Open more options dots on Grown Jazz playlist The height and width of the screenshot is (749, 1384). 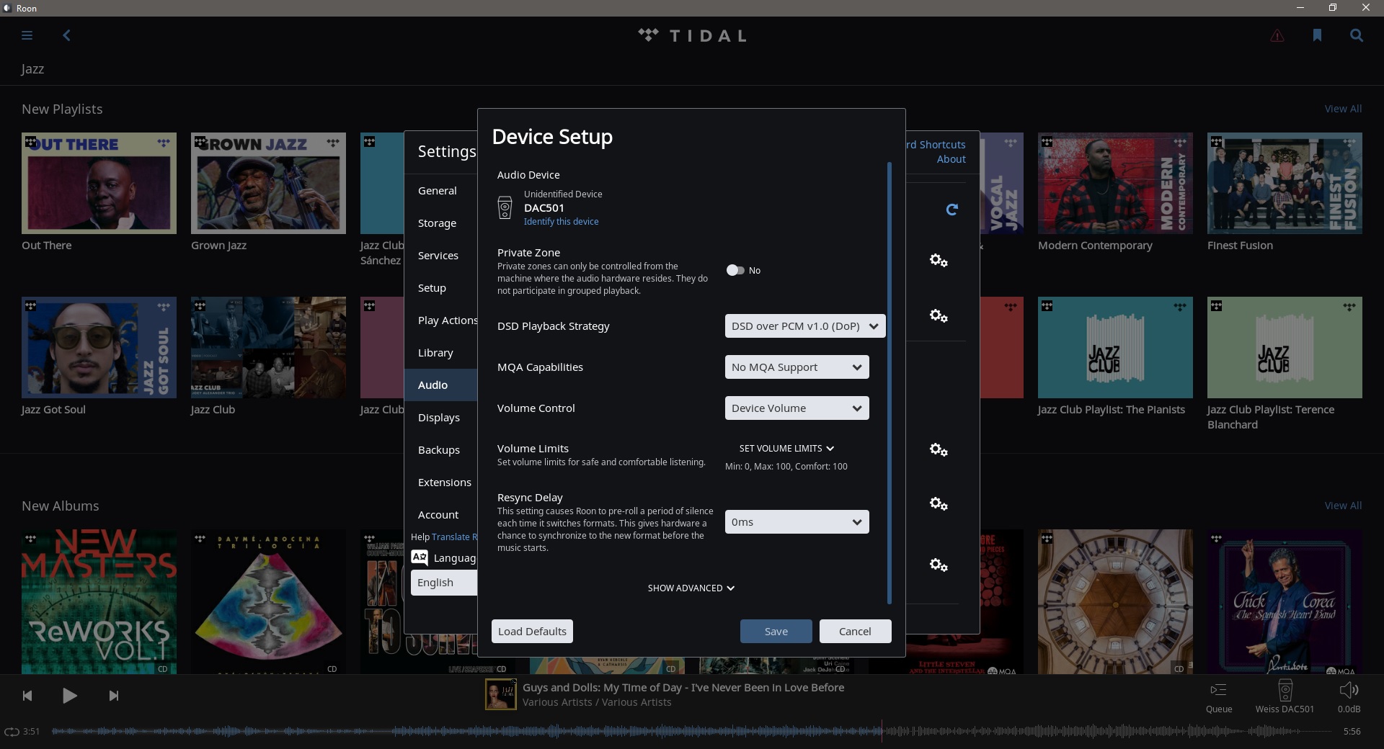[x=333, y=143]
